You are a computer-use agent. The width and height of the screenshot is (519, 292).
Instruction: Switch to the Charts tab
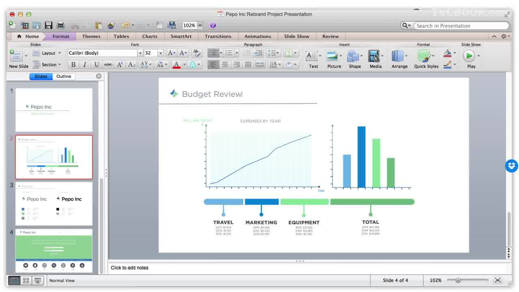pyautogui.click(x=150, y=36)
